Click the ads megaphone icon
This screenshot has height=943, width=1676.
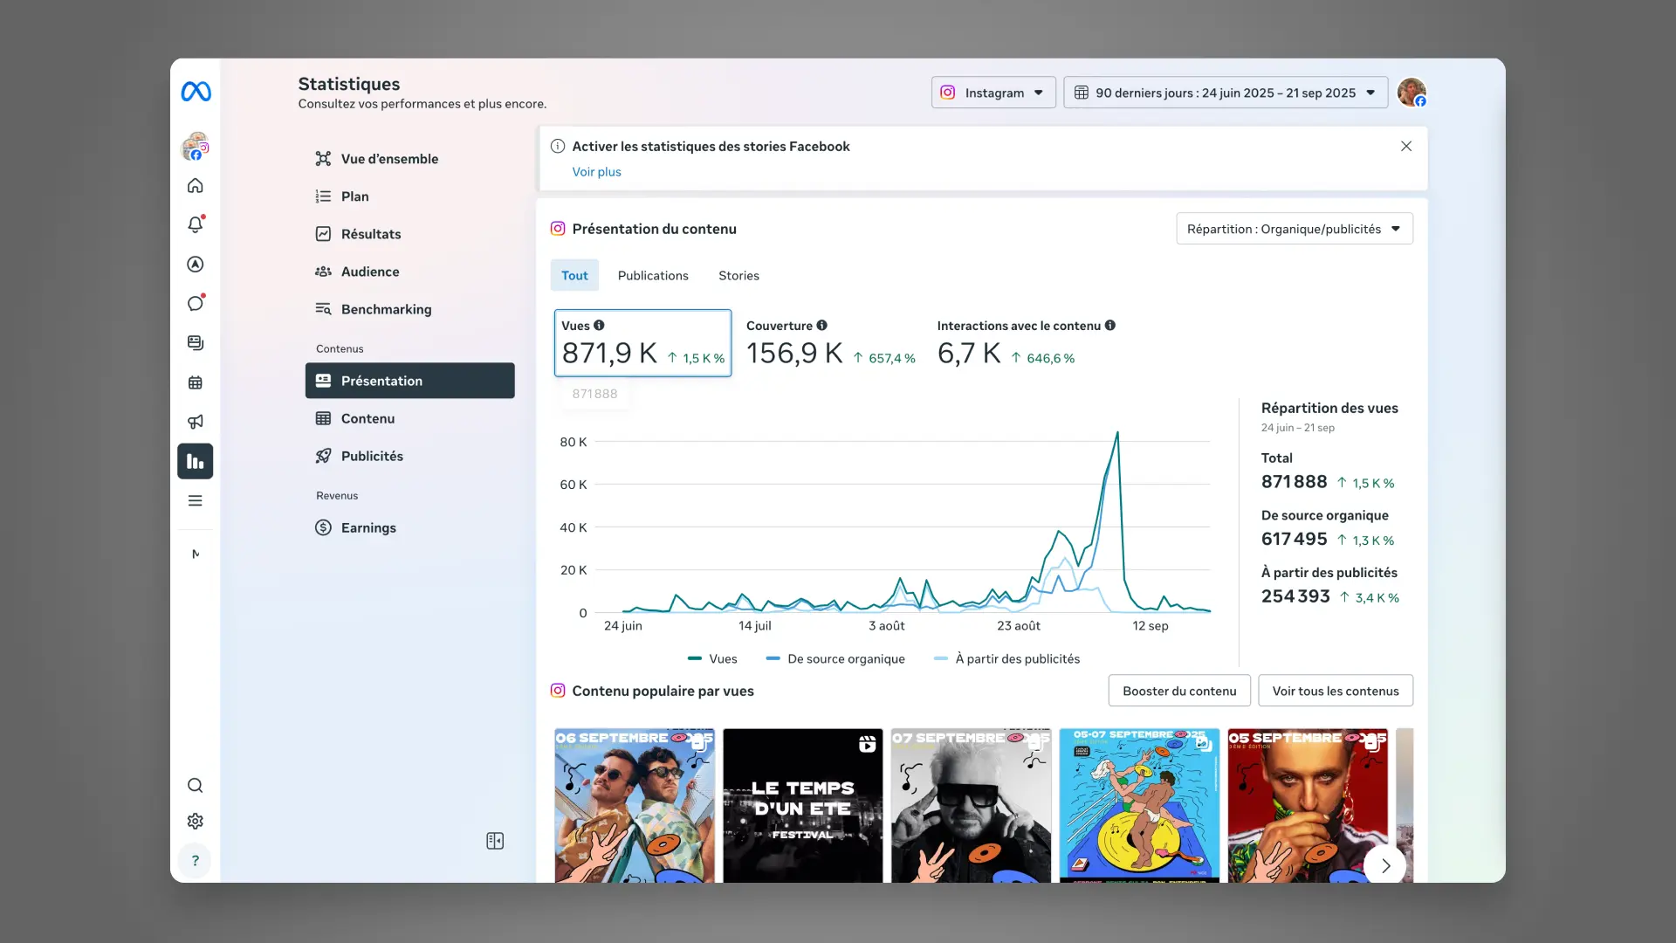196,422
